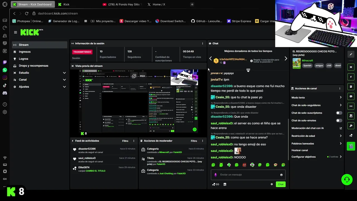Expand the Canal sidebar section
Viewport: 357px width, 201px height.
pos(40,80)
